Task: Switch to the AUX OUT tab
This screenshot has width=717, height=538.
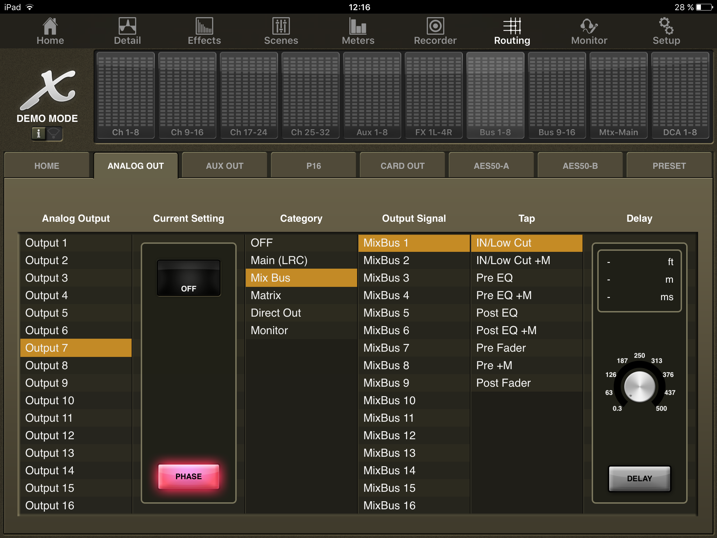Action: 224,166
